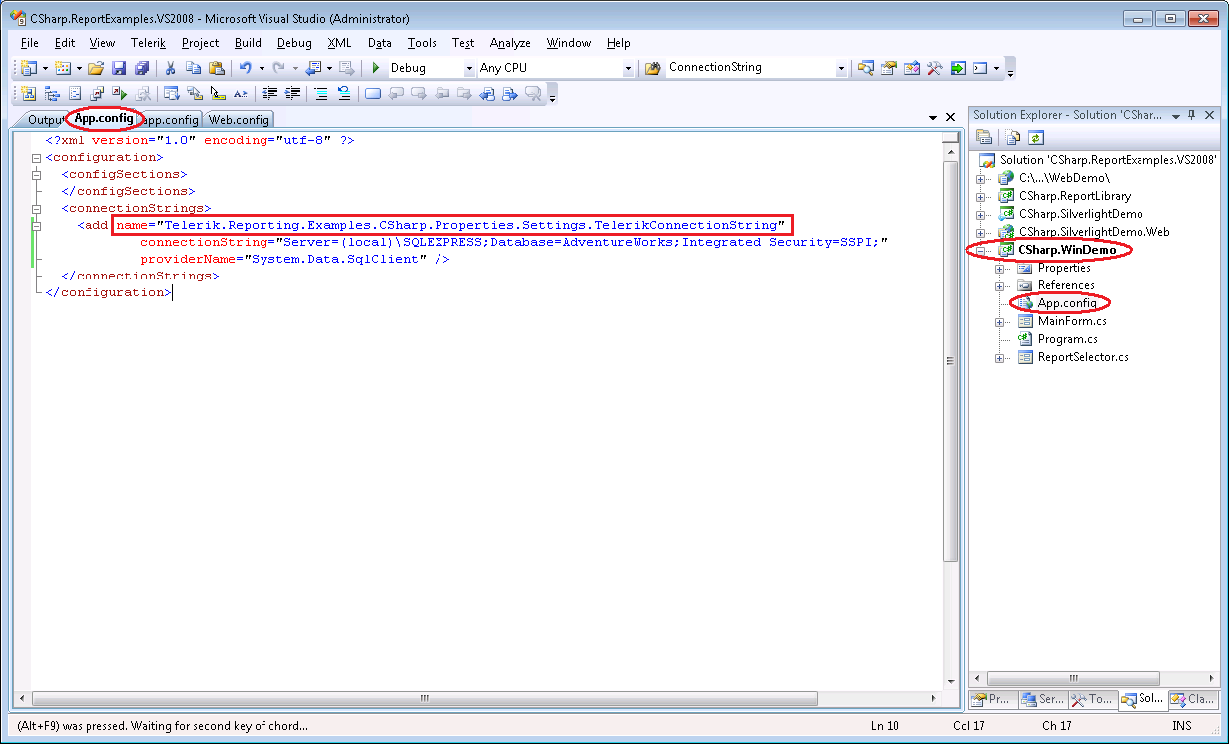The width and height of the screenshot is (1229, 744).
Task: Close the Solution Explorer panel
Action: [1209, 115]
